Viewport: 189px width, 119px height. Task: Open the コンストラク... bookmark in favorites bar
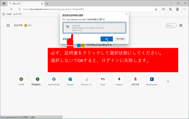pos(18,14)
